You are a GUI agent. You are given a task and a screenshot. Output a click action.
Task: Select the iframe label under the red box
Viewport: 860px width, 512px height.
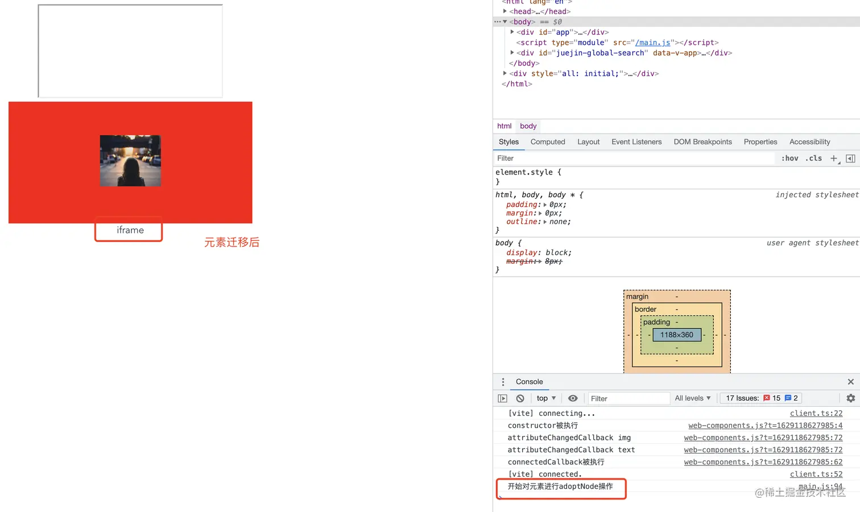[x=130, y=230]
